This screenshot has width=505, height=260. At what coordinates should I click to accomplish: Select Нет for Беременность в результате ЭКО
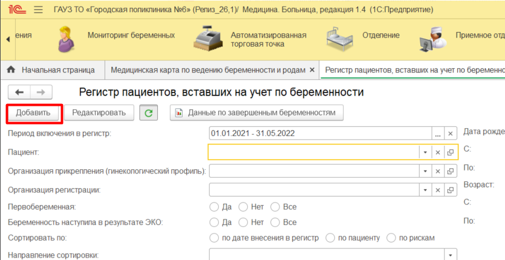click(243, 222)
